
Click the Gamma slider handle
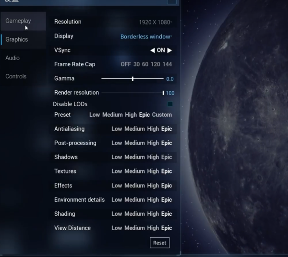132,79
